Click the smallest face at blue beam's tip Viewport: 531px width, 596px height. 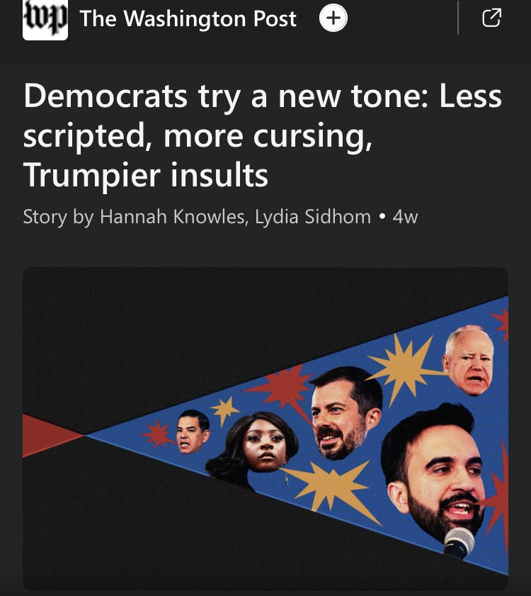[193, 432]
